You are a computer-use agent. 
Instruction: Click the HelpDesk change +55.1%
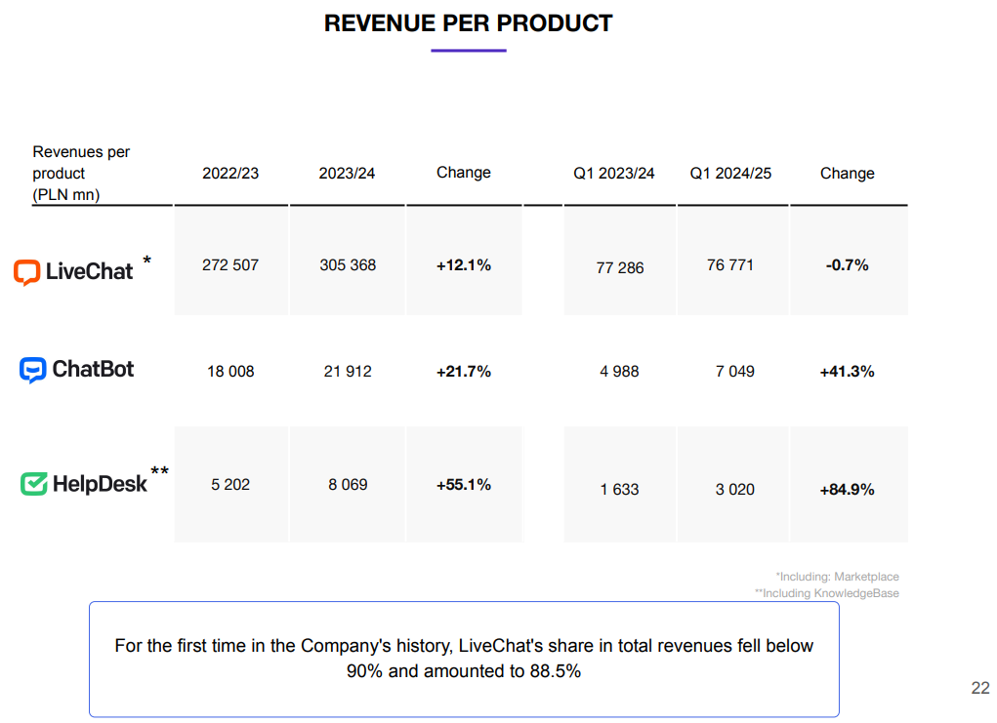pyautogui.click(x=464, y=485)
